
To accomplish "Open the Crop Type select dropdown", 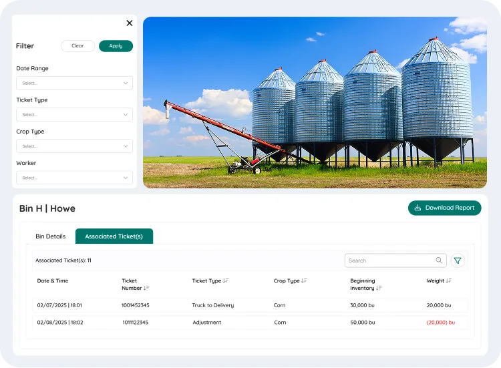I will click(74, 146).
